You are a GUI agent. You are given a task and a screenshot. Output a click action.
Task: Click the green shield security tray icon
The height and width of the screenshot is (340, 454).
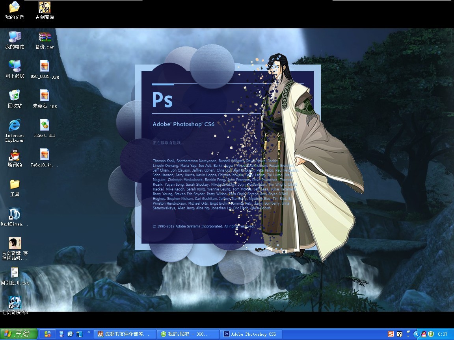[431, 334]
